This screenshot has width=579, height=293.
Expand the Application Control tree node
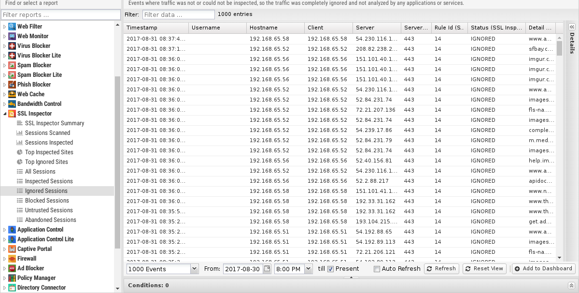click(4, 230)
